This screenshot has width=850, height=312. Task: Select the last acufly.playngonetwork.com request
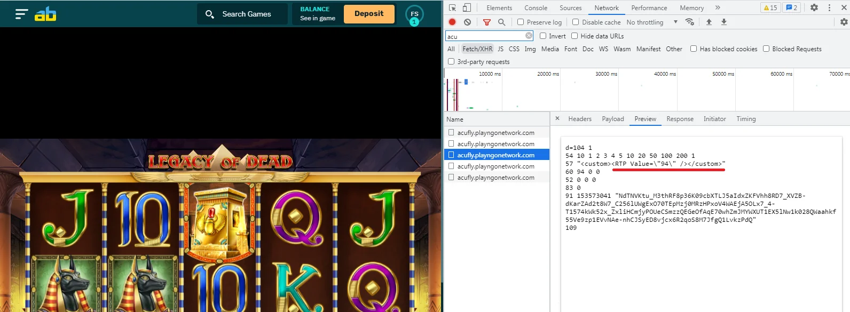pyautogui.click(x=497, y=177)
